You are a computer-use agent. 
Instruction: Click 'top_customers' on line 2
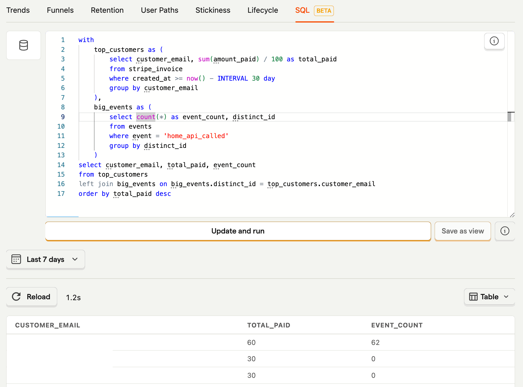point(119,49)
